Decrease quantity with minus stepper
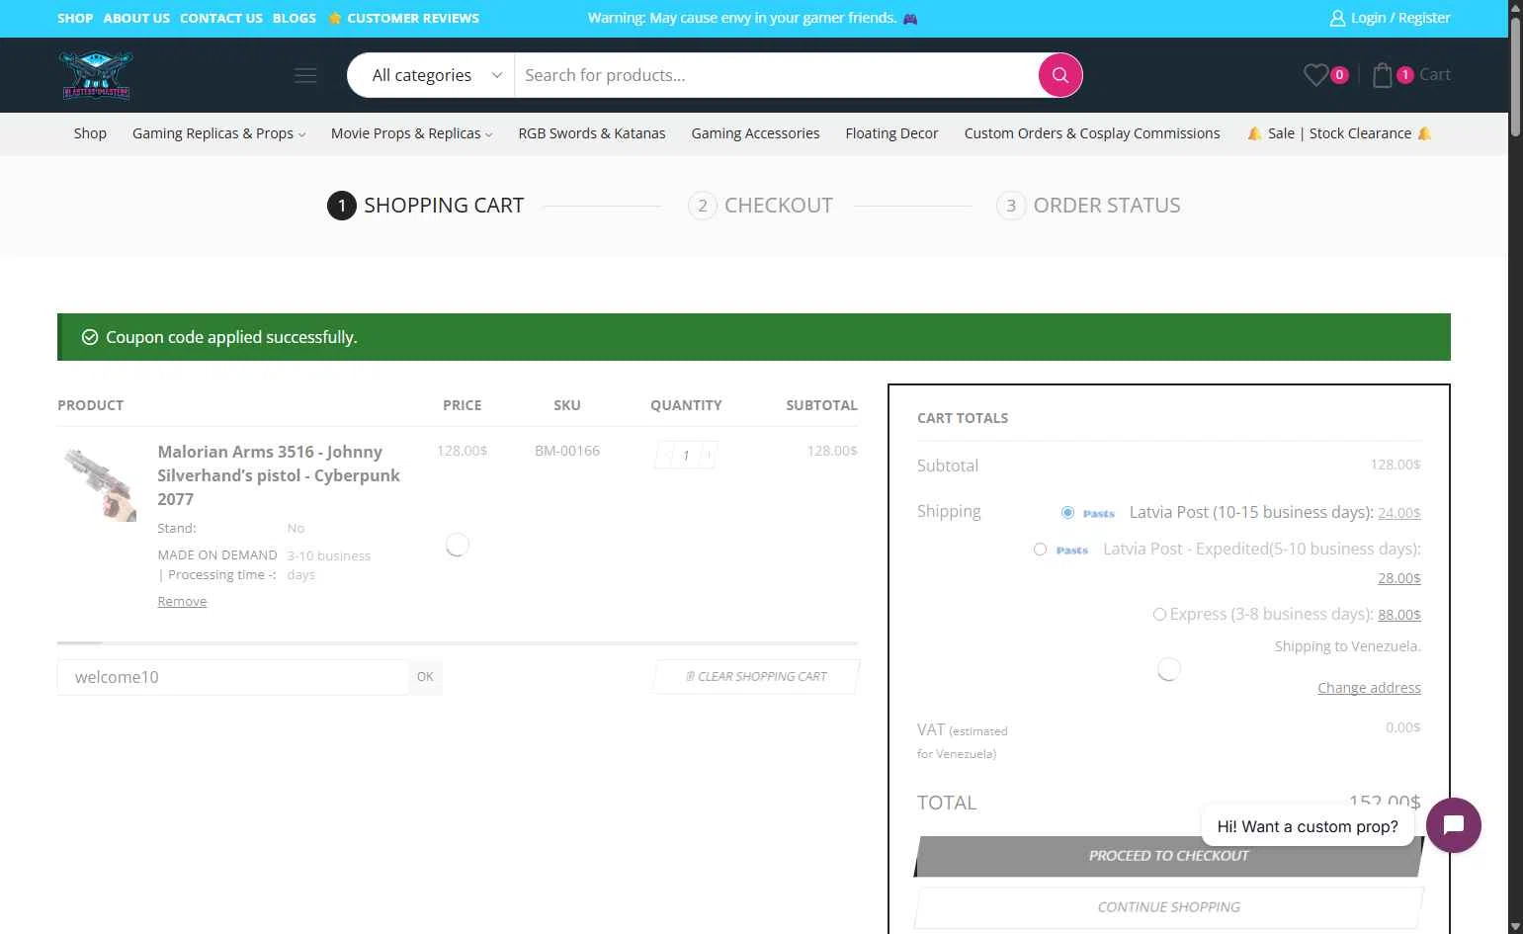Screen dimensions: 1523x934 coord(664,455)
